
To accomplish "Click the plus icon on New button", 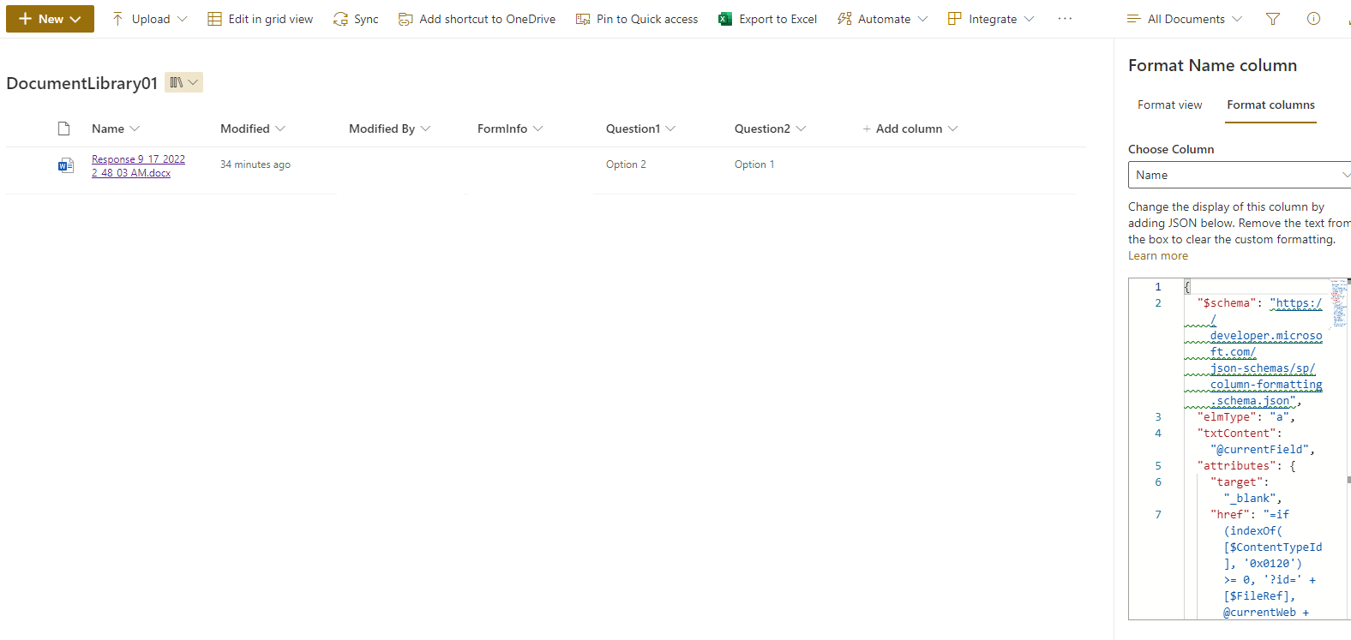I will coord(25,19).
